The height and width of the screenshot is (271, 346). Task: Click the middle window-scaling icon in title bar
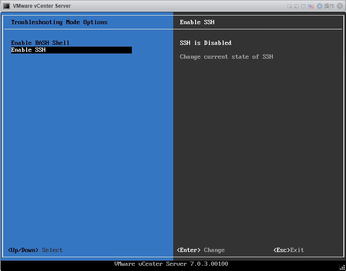pyautogui.click(x=296, y=6)
